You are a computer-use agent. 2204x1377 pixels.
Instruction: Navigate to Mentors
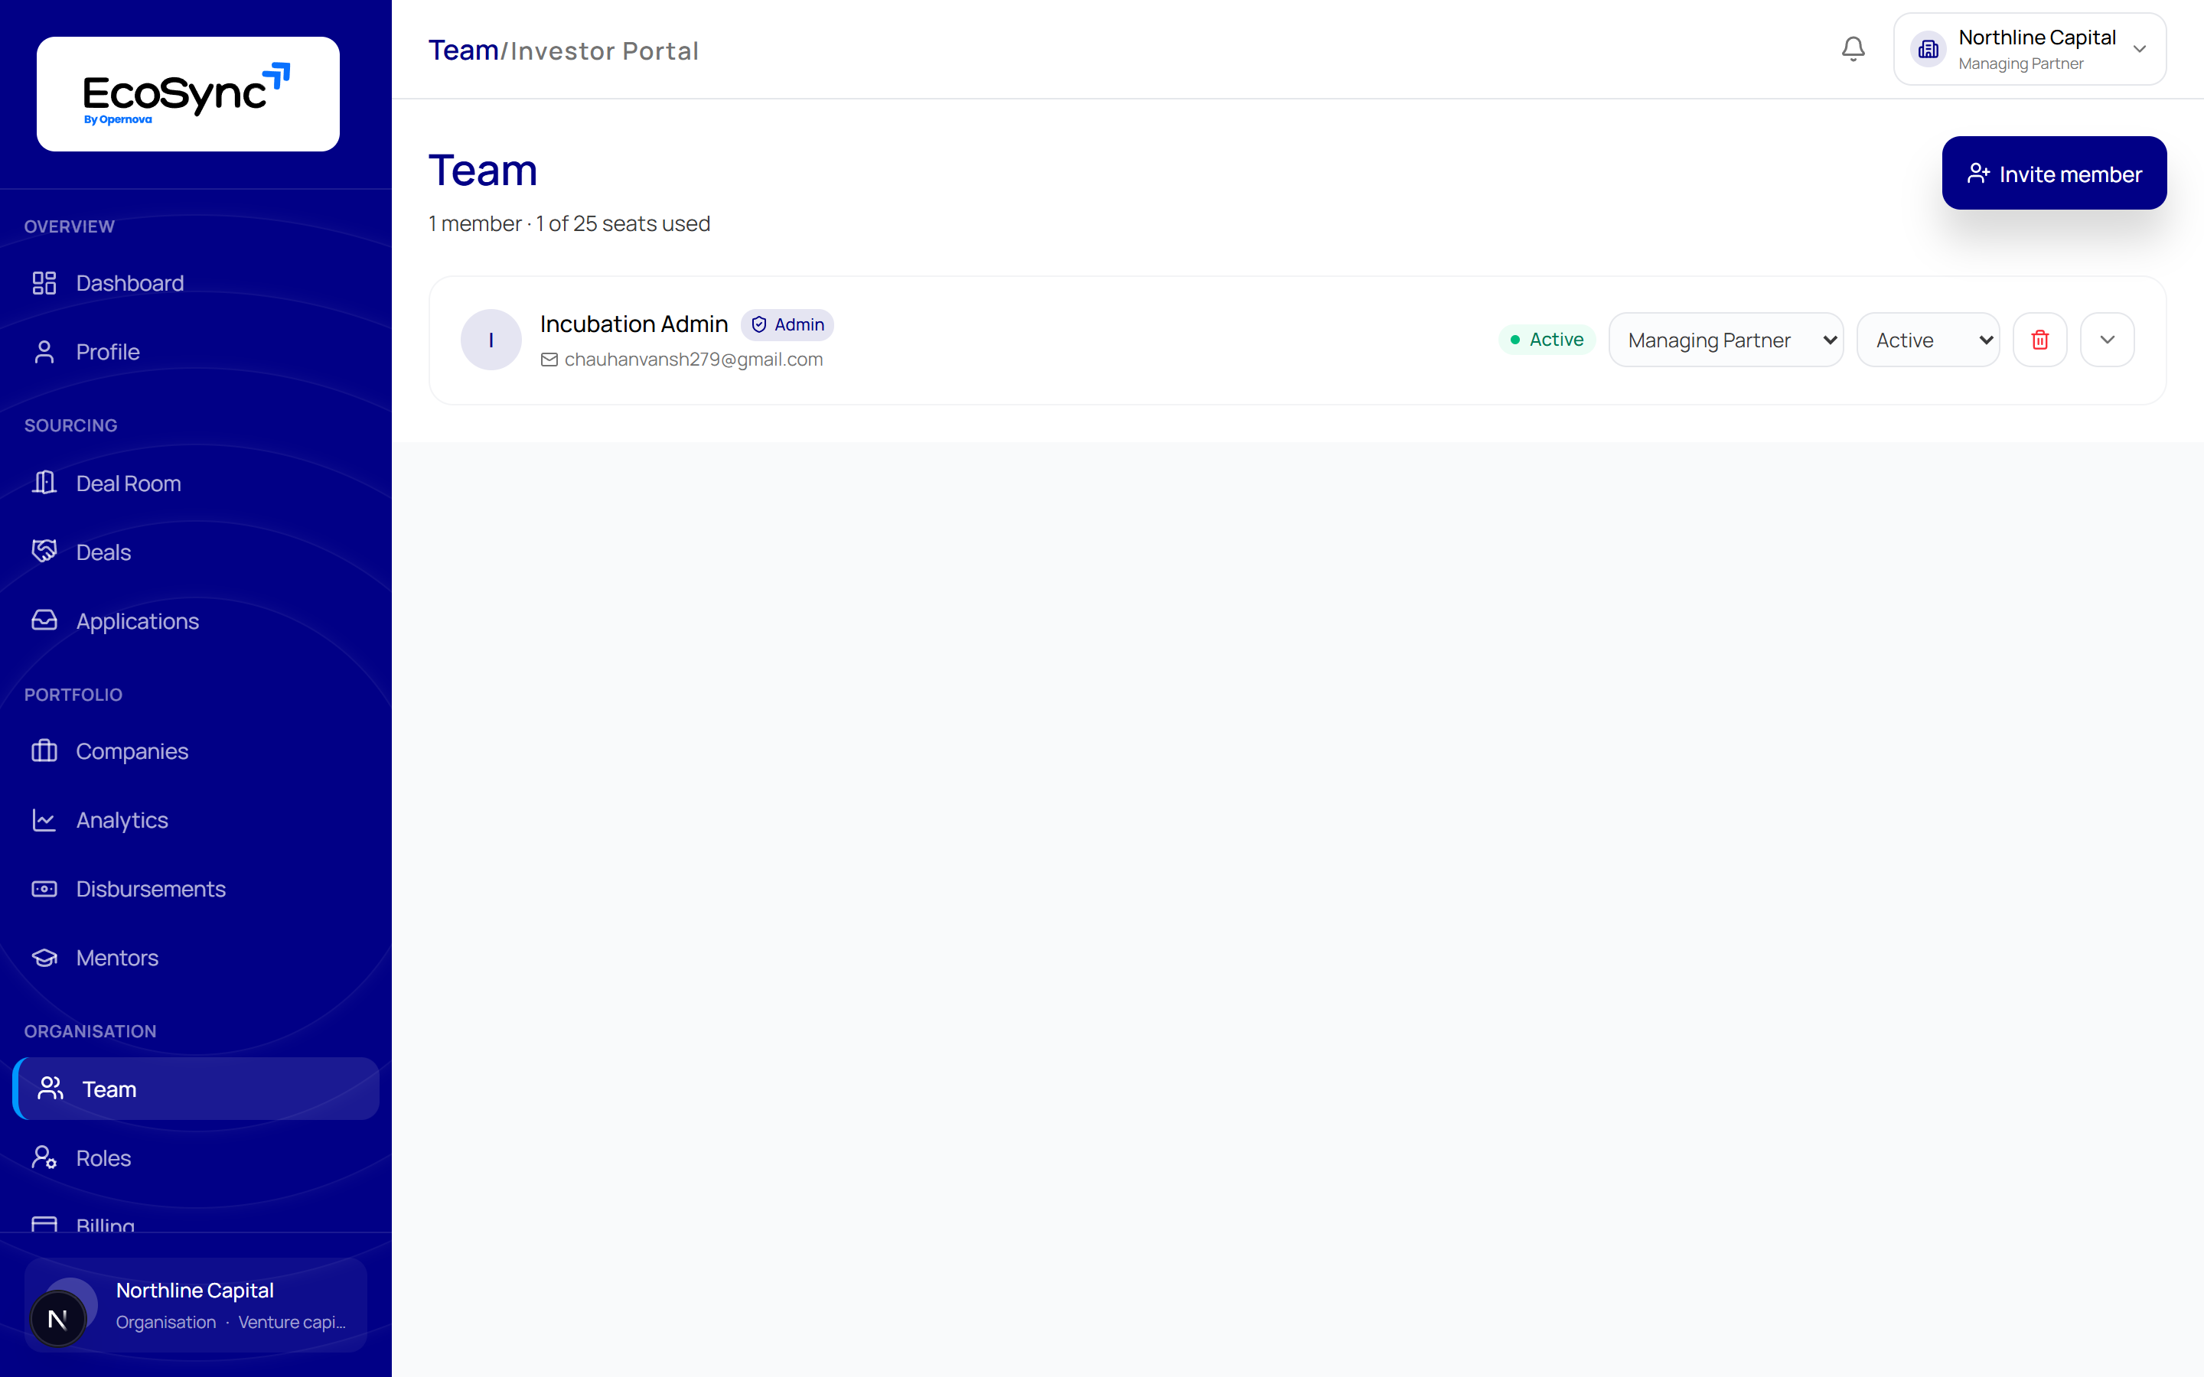point(196,957)
